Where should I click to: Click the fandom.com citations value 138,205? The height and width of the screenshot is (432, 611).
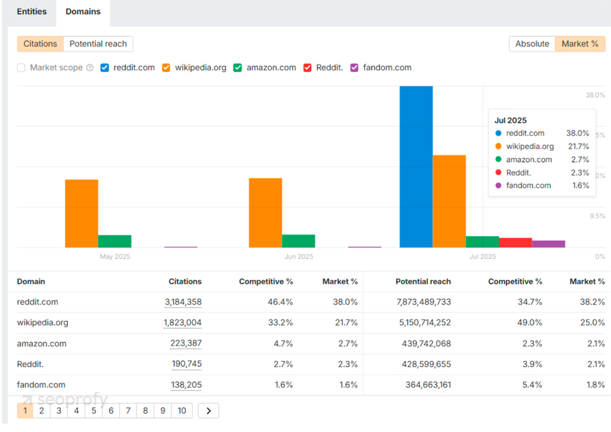coord(186,385)
